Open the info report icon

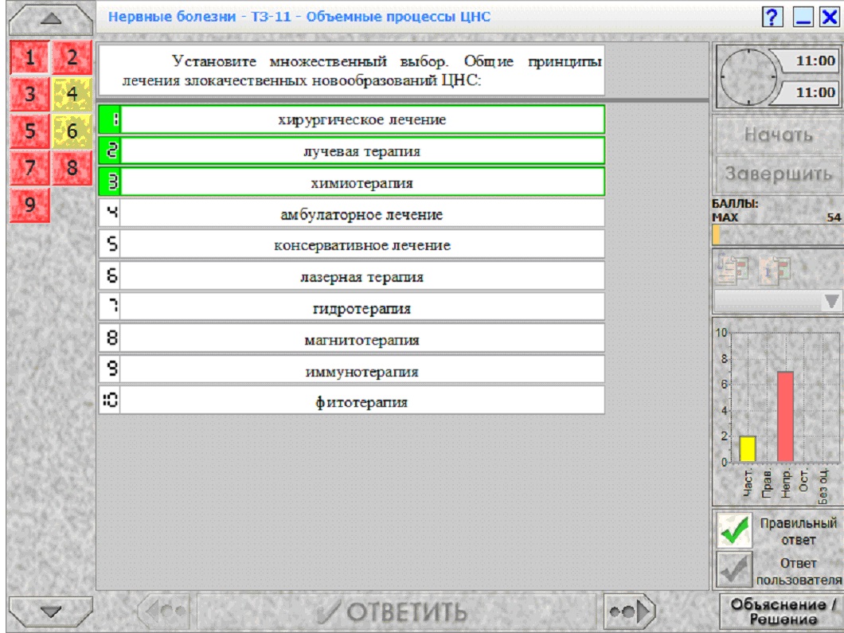(774, 268)
